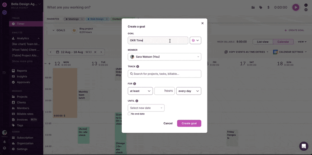Switch to List view
This screenshot has width=312, height=155.
tap(262, 42)
